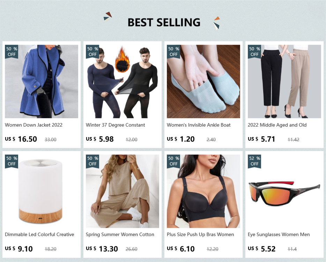Open the blue Women Down Jacket photo
Viewport: 326px width, 262px height.
(42, 82)
